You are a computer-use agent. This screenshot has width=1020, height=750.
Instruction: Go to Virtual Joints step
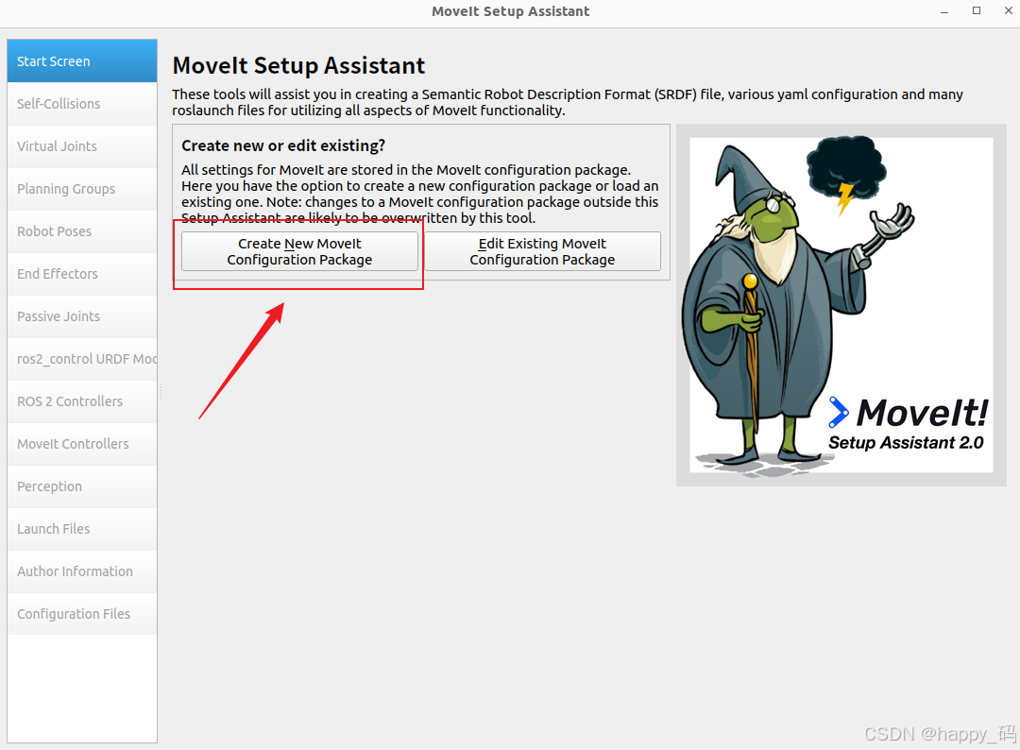[82, 146]
